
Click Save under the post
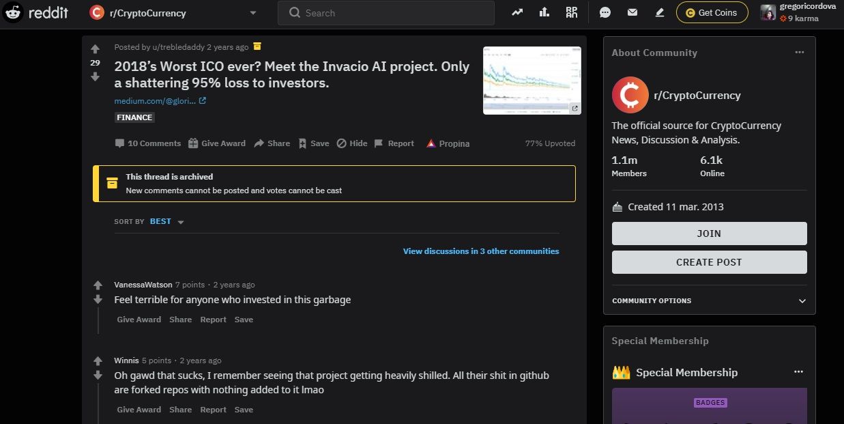pos(313,143)
